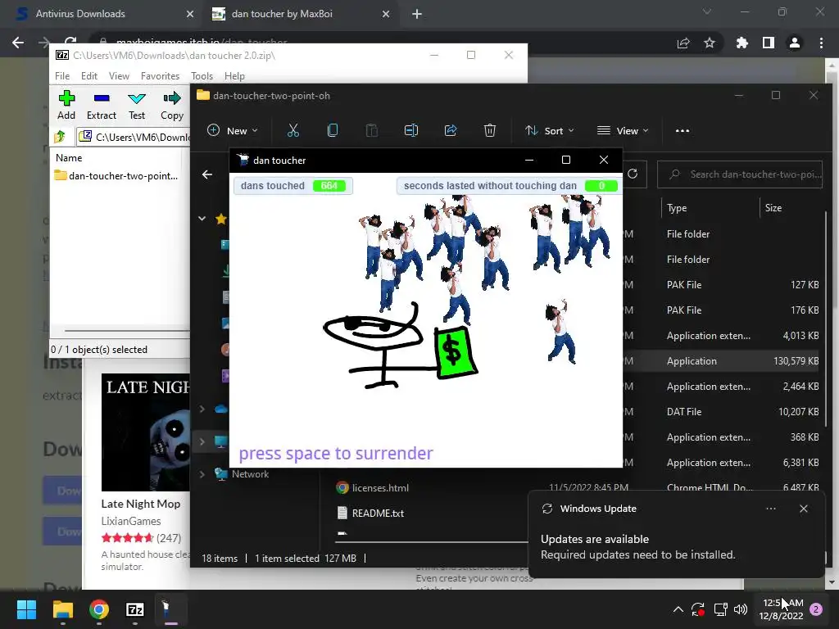Open 7-Zip from the taskbar
Image resolution: width=839 pixels, height=629 pixels.
[135, 609]
